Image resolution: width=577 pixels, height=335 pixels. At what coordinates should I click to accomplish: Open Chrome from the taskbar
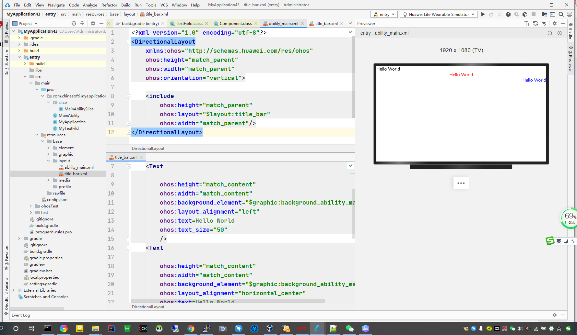191,329
